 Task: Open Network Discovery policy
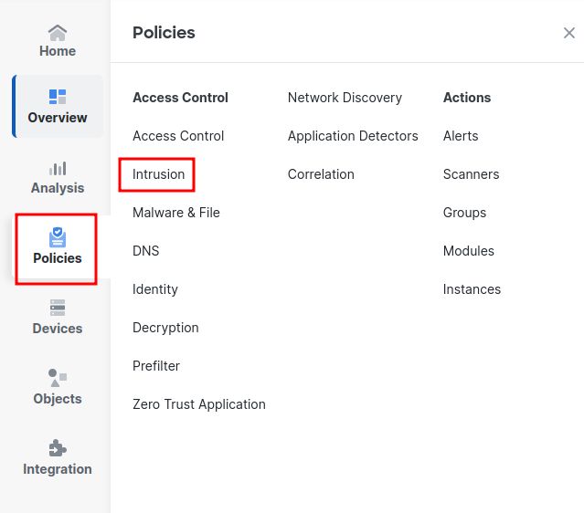345,98
